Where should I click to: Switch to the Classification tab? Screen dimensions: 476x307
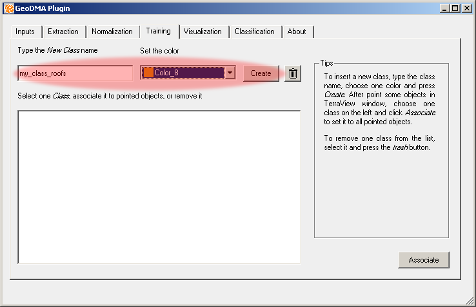coord(254,32)
